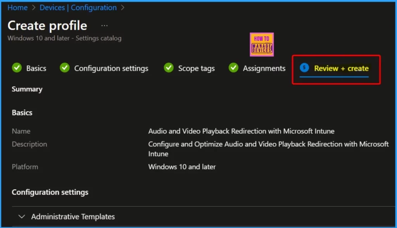This screenshot has width=397, height=228.
Task: Click the green checkmark icon for Basics
Action: point(17,68)
